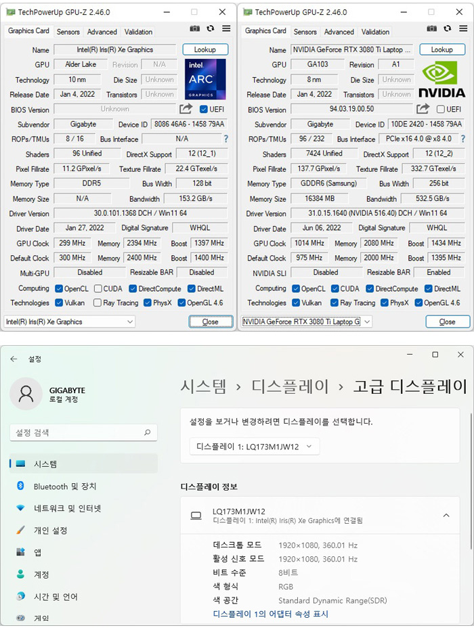Click the search magnifier icon in Settings
The width and height of the screenshot is (474, 630).
[x=148, y=432]
